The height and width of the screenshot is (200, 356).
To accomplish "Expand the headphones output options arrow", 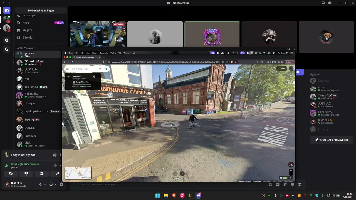I will point(56,184).
